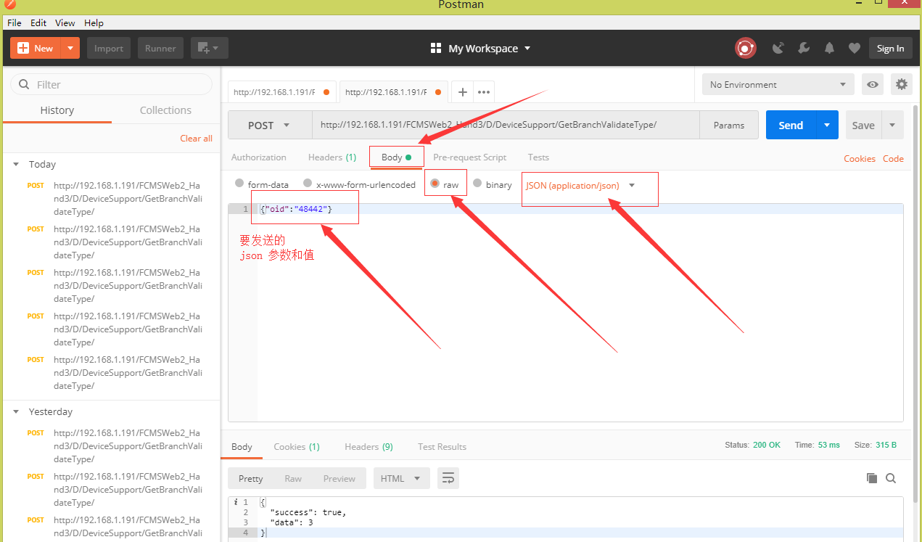Open the dropdown arrow beside New
922x542 pixels.
(x=70, y=49)
